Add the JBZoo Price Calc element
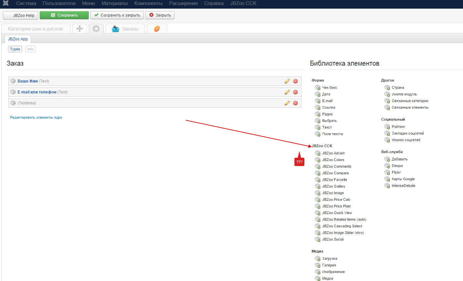463x281 pixels. [336, 199]
